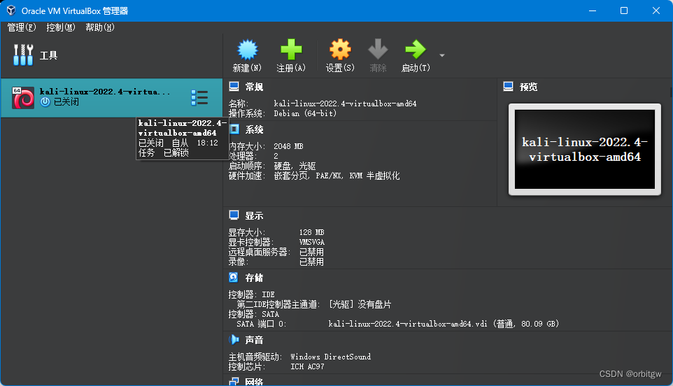Open the 帮助(H) menu
The height and width of the screenshot is (386, 673).
(99, 27)
